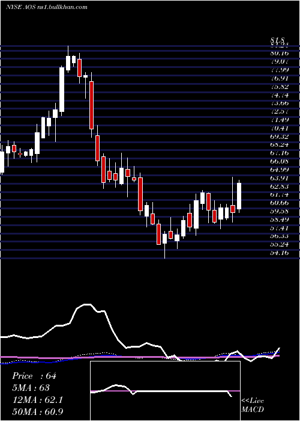Click the 79.07 price axis label
Viewport: 300px width, 421px height.
pos(280,61)
